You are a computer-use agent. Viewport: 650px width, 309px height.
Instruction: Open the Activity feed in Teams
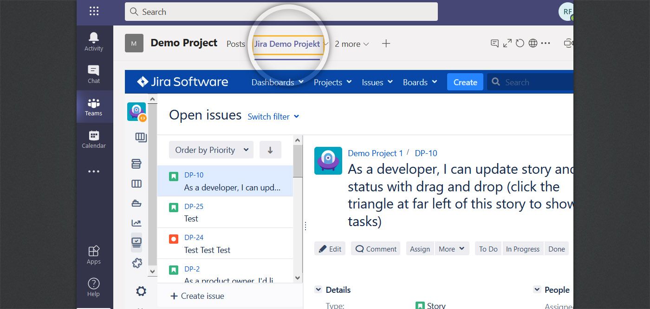[x=94, y=41]
